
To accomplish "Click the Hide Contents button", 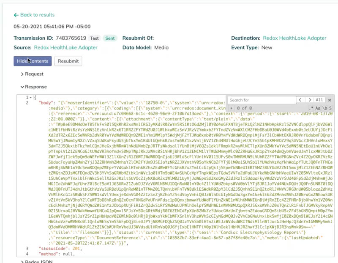I will point(33,61).
